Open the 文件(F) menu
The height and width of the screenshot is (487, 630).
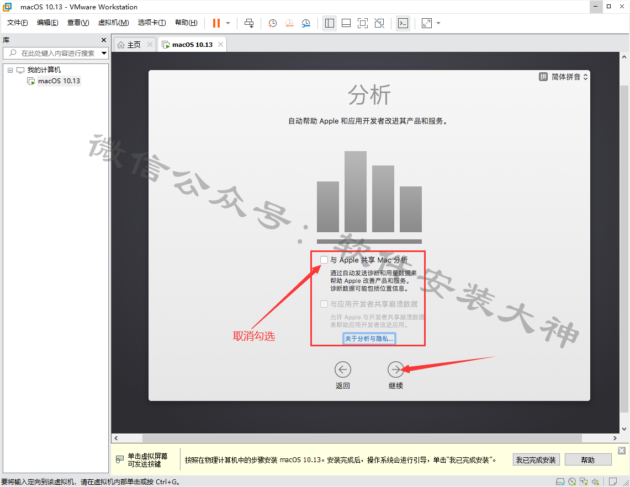coord(17,23)
